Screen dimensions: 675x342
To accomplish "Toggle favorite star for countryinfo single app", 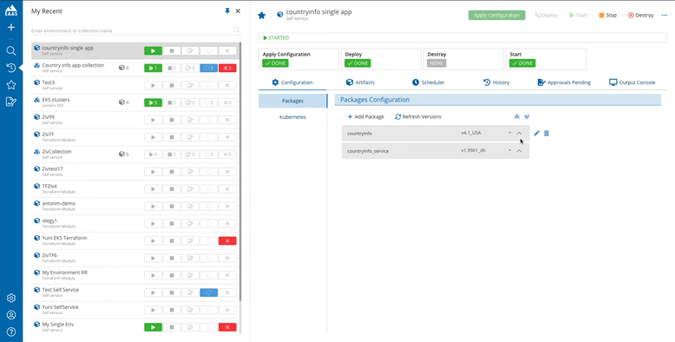I will coord(261,16).
